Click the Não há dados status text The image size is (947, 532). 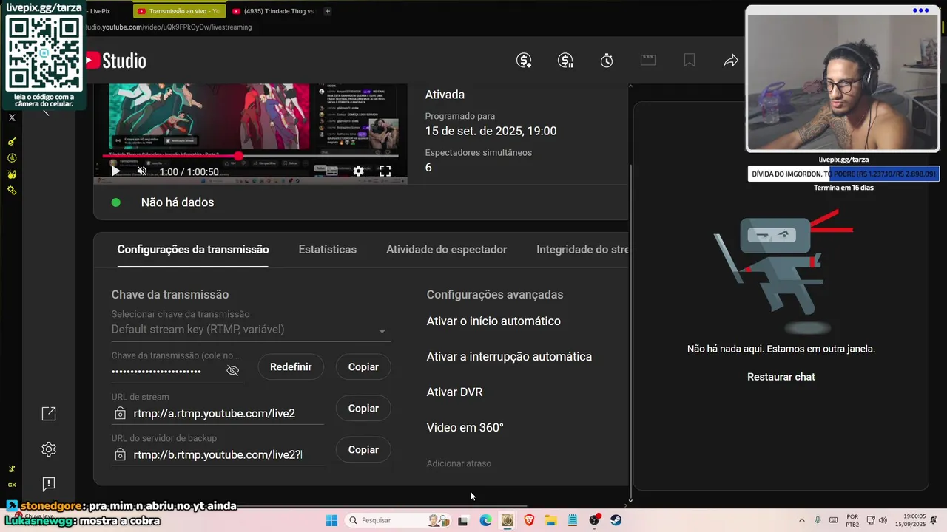pos(178,202)
